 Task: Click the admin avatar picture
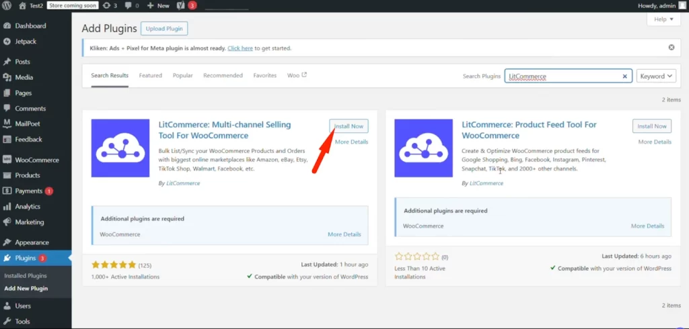682,5
